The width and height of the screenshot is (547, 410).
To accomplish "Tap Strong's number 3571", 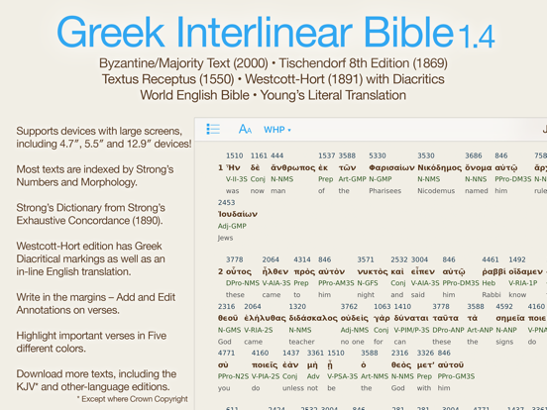I will pyautogui.click(x=366, y=259).
